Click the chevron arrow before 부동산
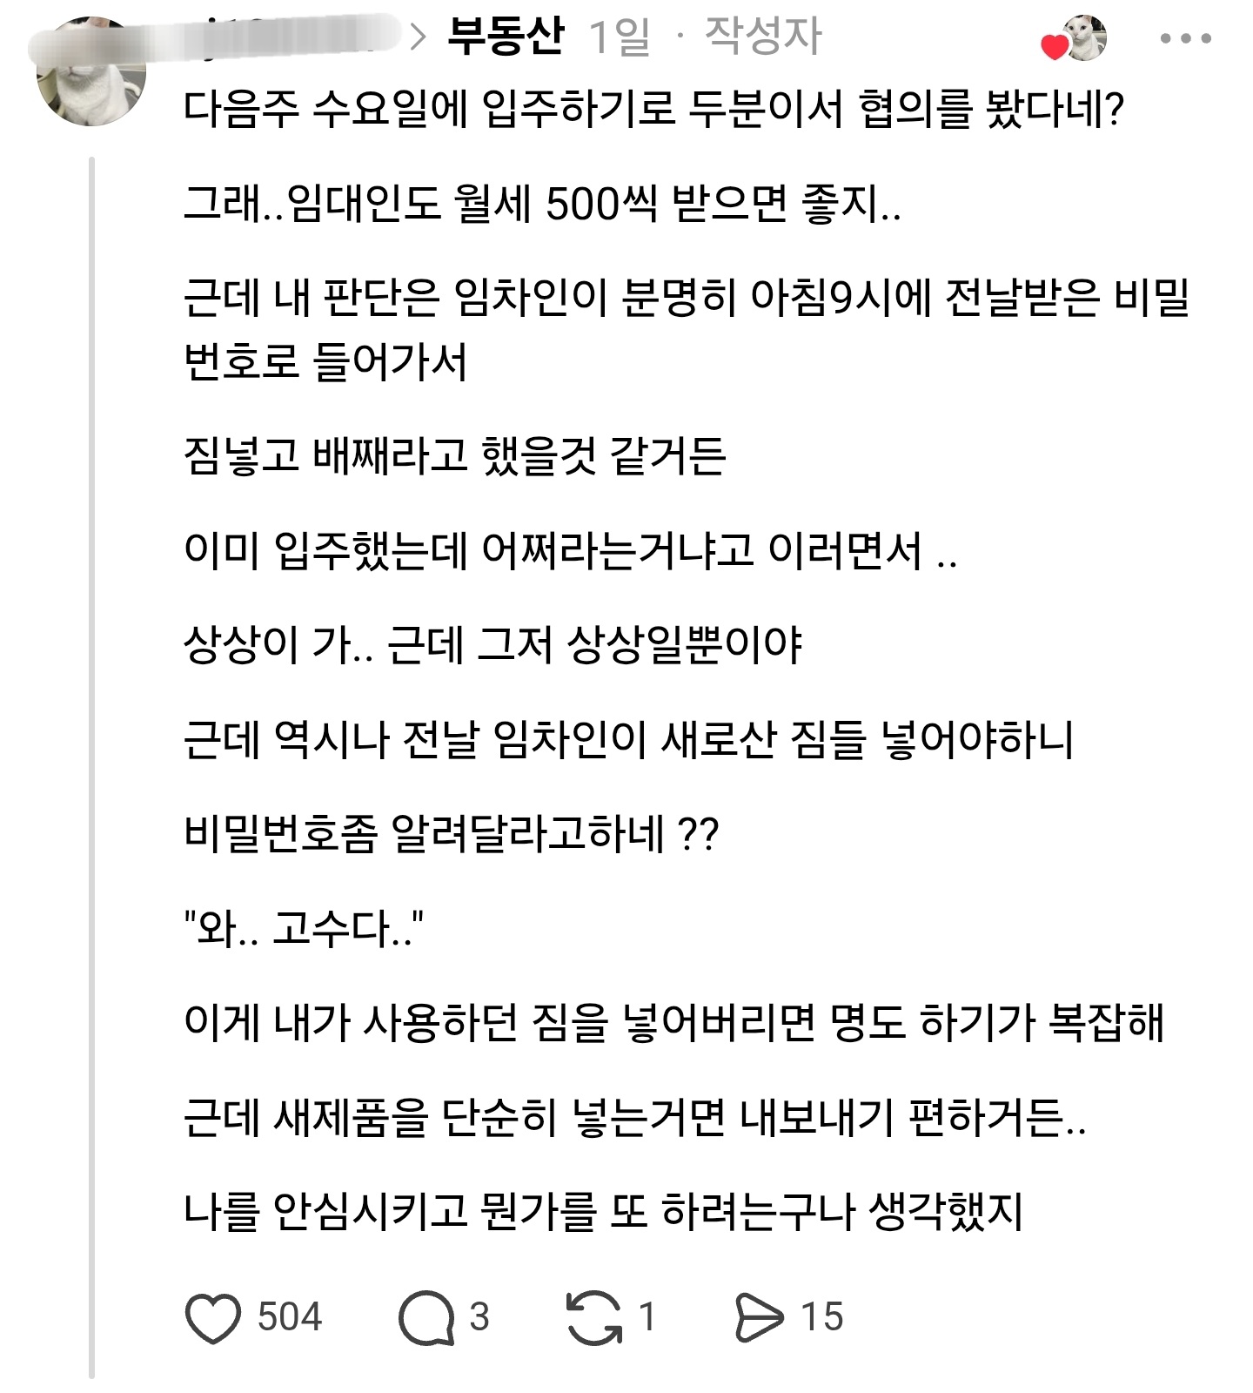Screen dimensions: 1253x1393 pyautogui.click(x=419, y=37)
